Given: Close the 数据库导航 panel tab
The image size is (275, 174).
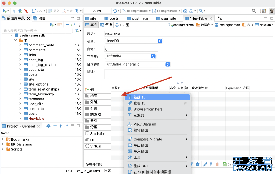Looking at the screenshot, I should point(29,18).
